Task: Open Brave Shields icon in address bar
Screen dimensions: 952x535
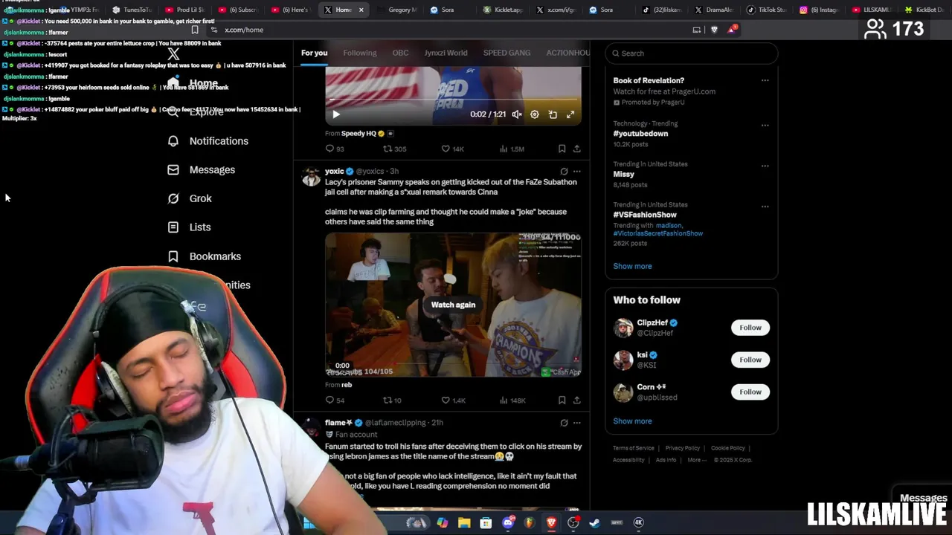Action: tap(714, 30)
